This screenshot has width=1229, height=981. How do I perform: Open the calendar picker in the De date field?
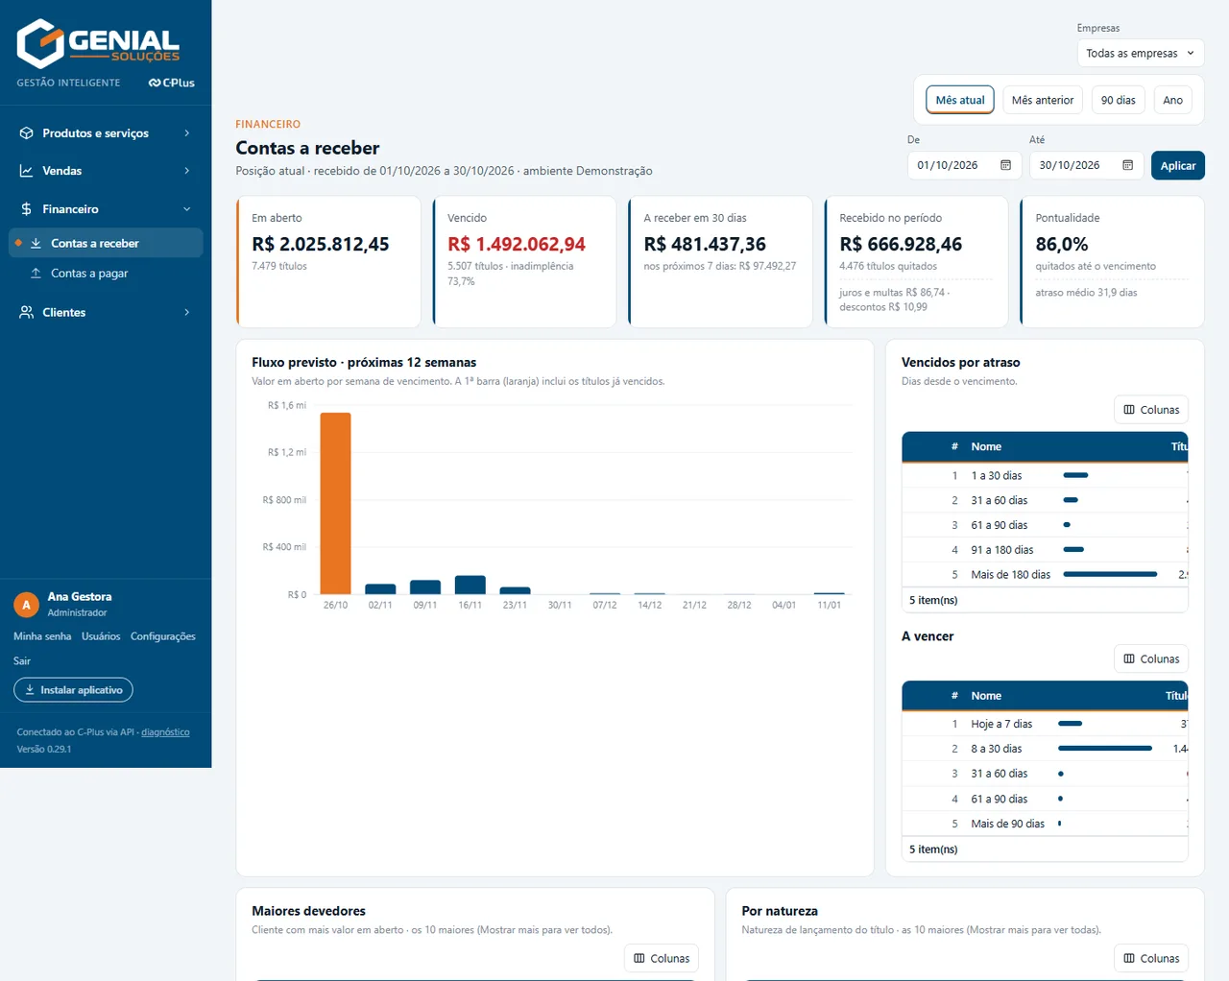point(1005,165)
